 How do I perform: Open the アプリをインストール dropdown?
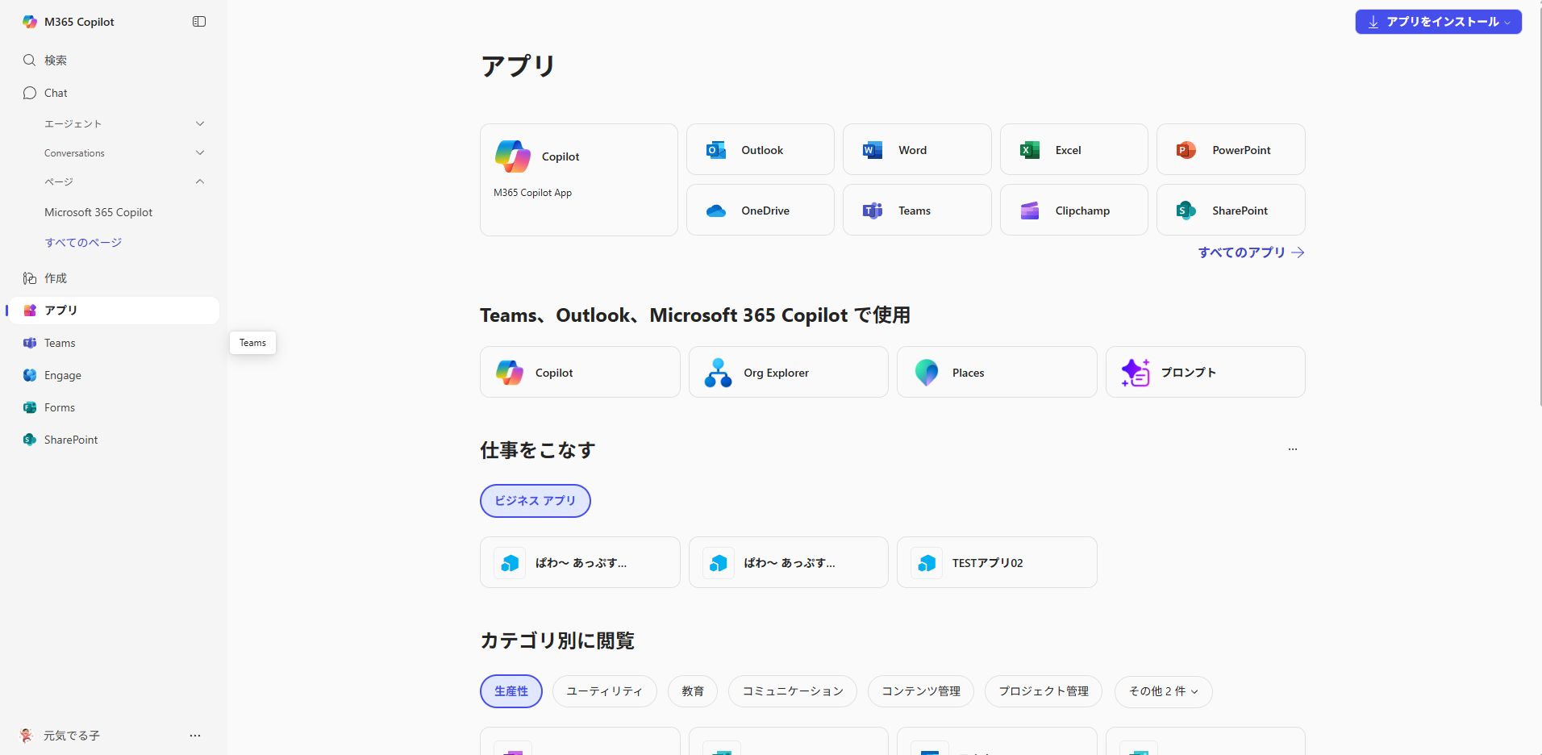(x=1439, y=22)
